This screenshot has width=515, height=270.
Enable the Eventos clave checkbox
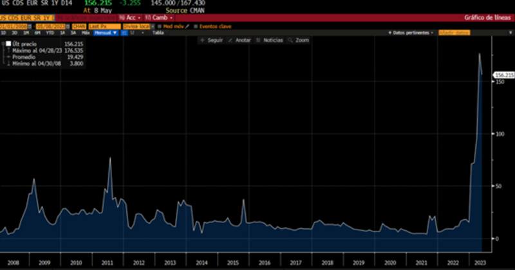(196, 26)
